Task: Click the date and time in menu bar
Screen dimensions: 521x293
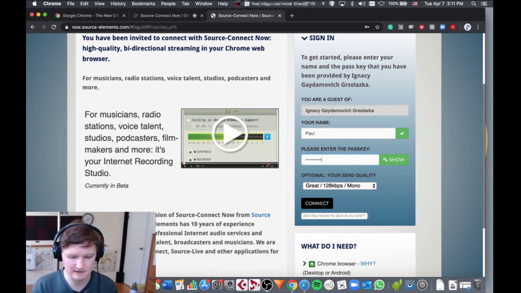Action: tap(444, 4)
